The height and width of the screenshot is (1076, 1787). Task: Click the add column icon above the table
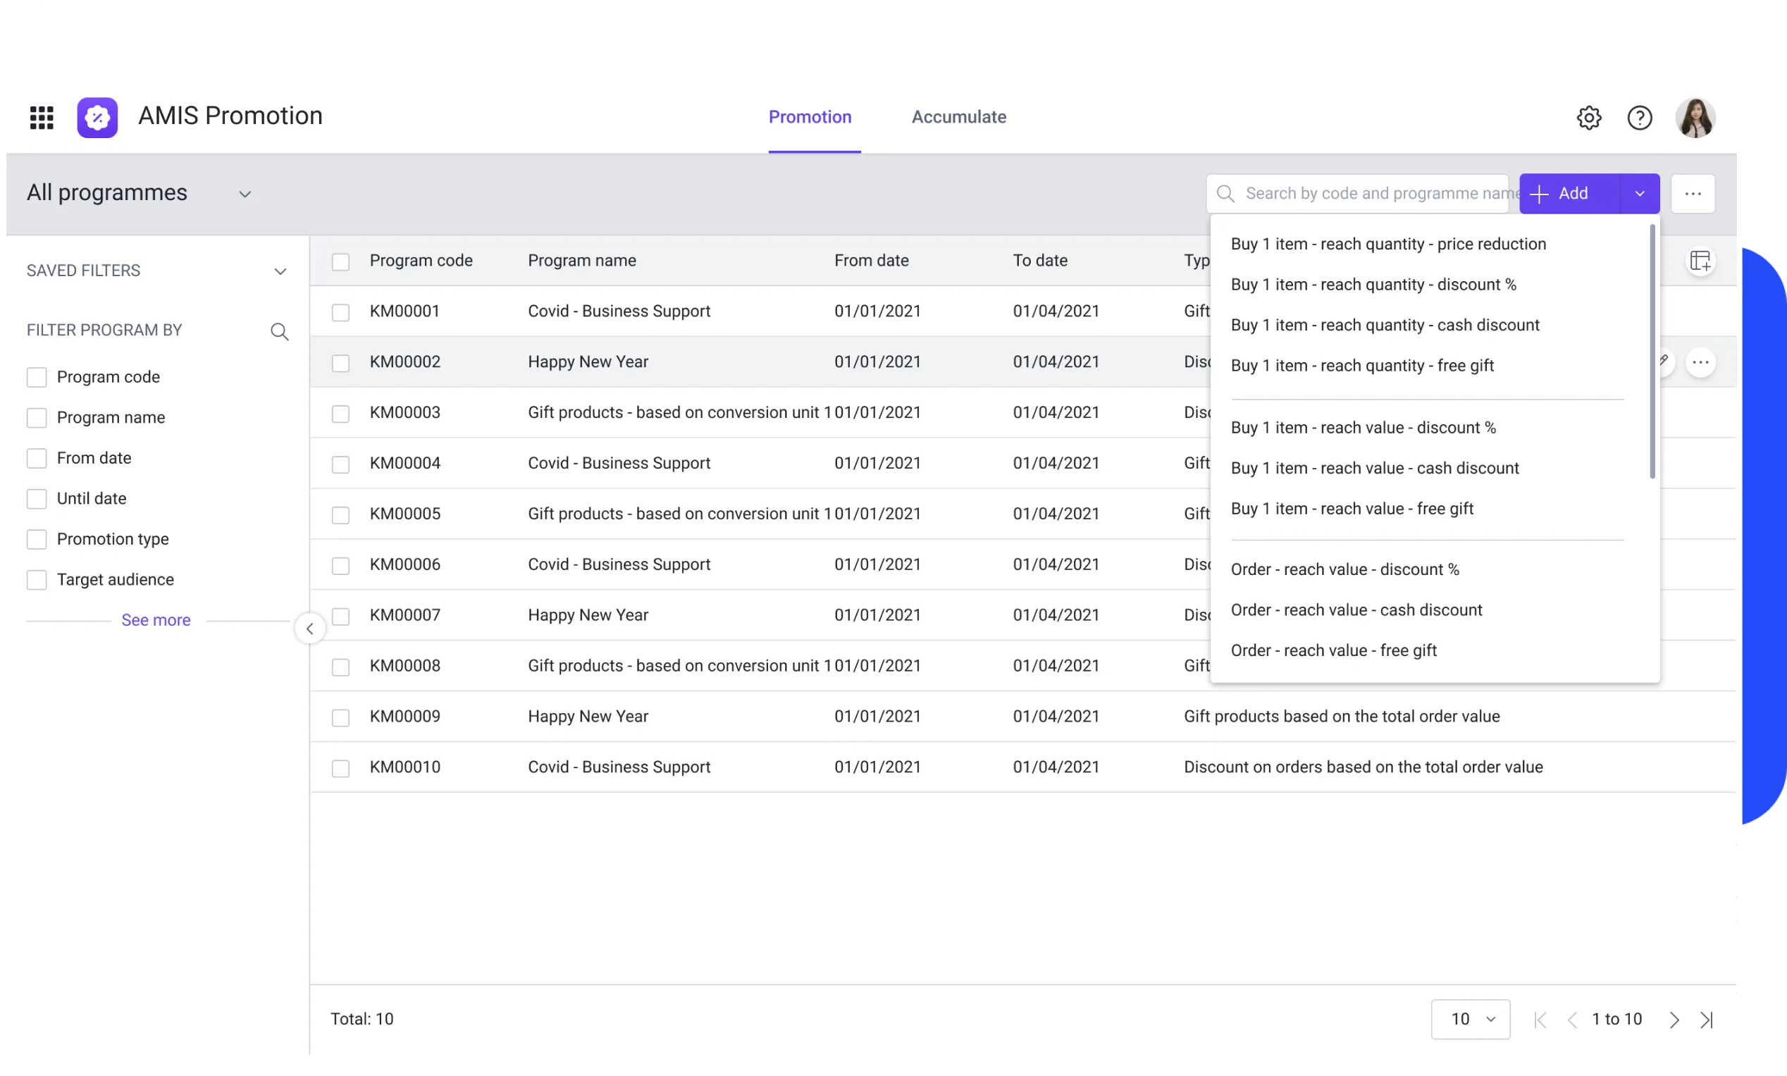1701,260
